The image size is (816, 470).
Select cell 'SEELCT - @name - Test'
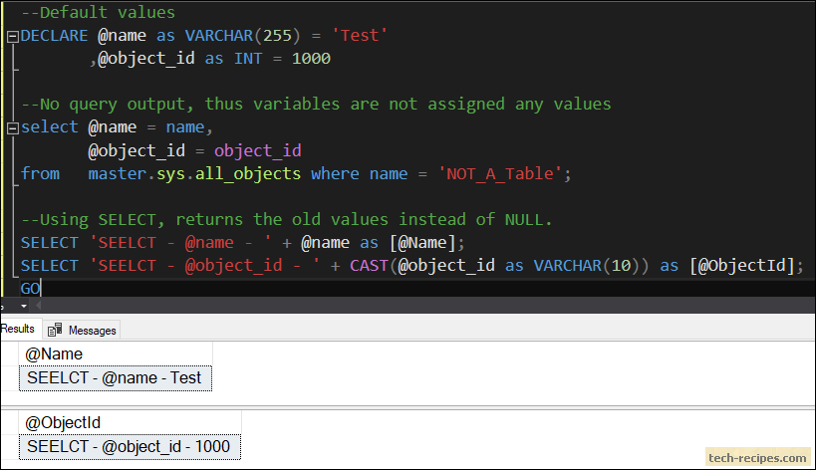(116, 378)
